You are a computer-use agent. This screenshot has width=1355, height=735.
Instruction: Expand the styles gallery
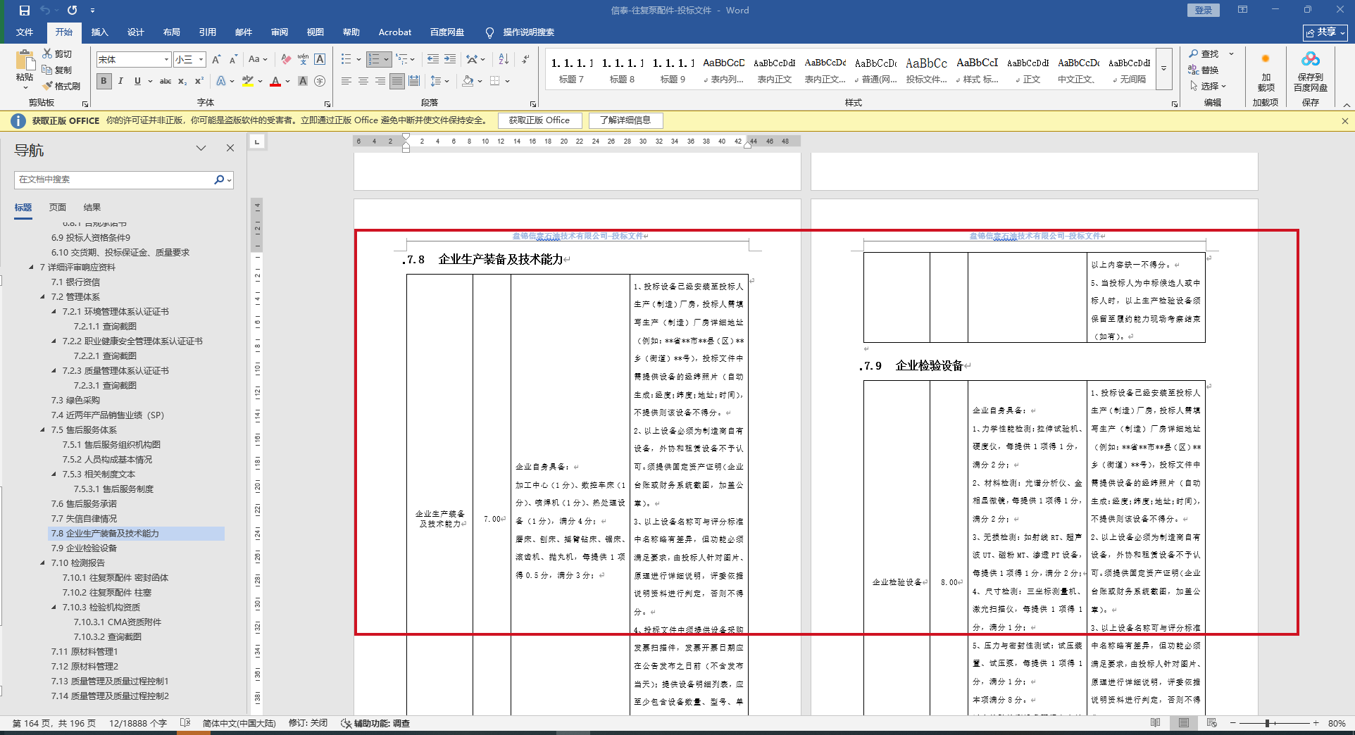[x=1164, y=69]
